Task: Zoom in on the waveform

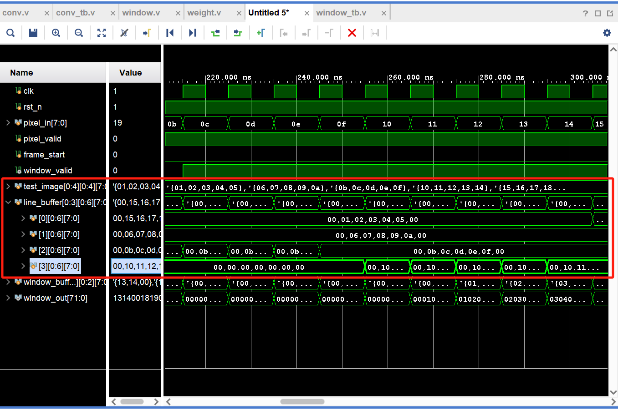Action: (x=56, y=33)
